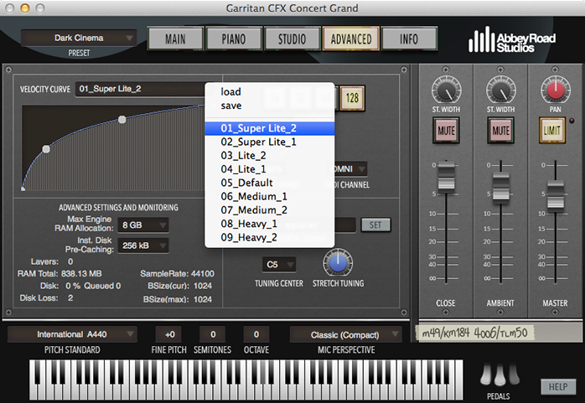Mute the Close mic channel
585x403 pixels.
(446, 131)
